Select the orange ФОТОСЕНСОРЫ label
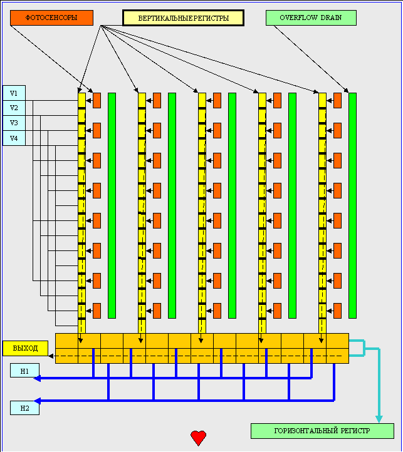 51,18
